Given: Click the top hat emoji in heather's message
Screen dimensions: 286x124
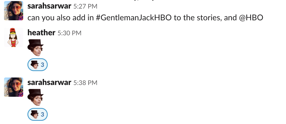Looking at the screenshot, I should point(35,48).
